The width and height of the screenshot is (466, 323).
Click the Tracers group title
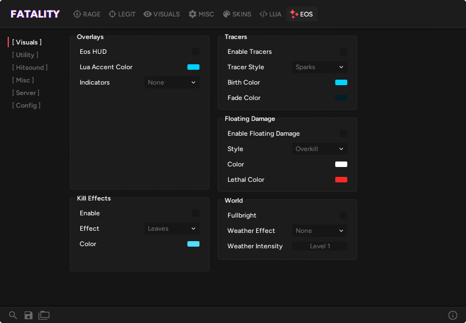(236, 37)
